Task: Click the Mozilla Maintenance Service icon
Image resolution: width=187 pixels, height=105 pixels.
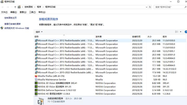Action: click(x=36, y=80)
